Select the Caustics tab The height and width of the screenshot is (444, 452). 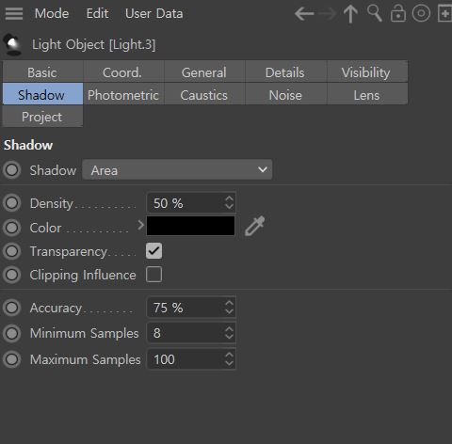click(x=204, y=95)
